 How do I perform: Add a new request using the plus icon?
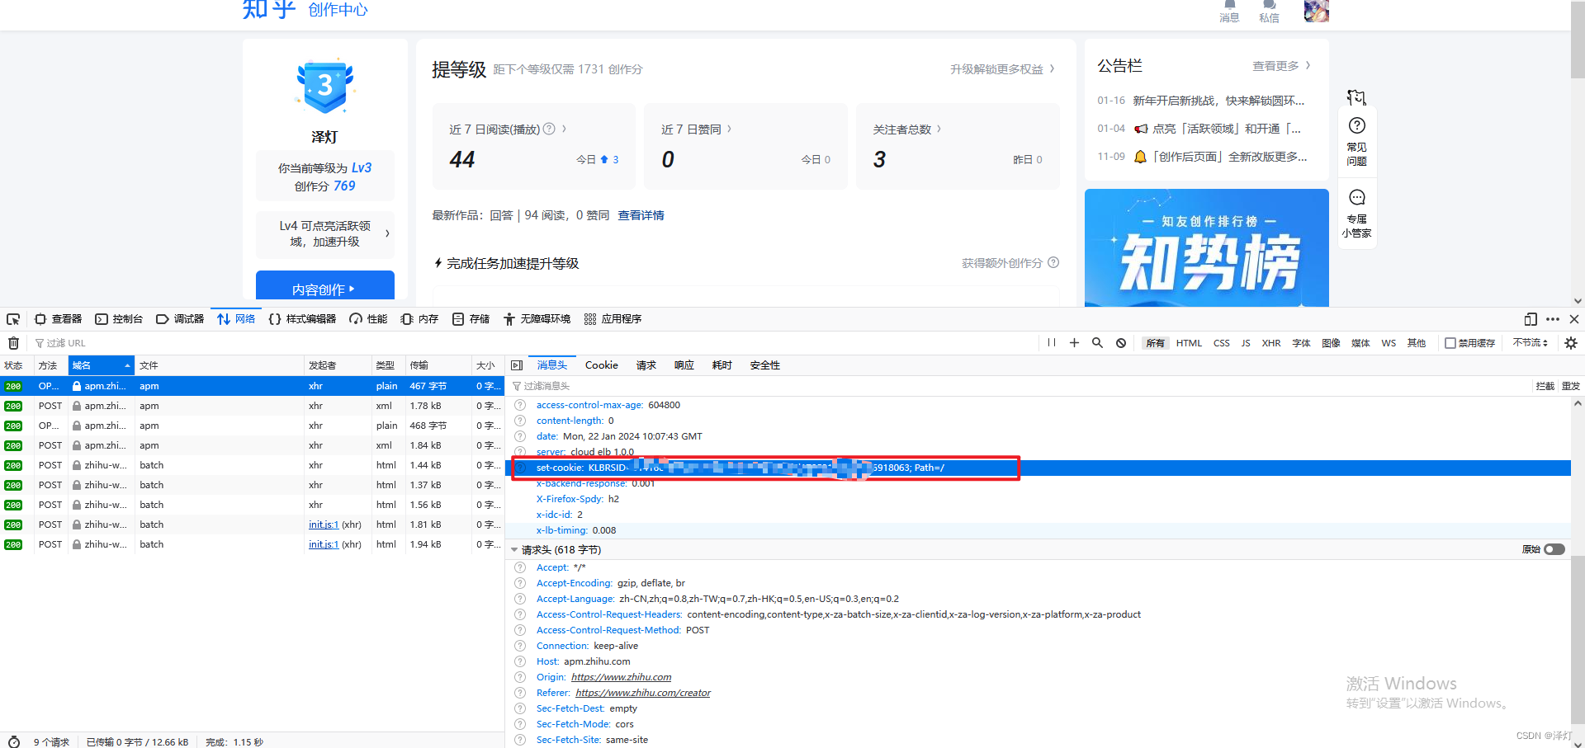click(x=1074, y=342)
